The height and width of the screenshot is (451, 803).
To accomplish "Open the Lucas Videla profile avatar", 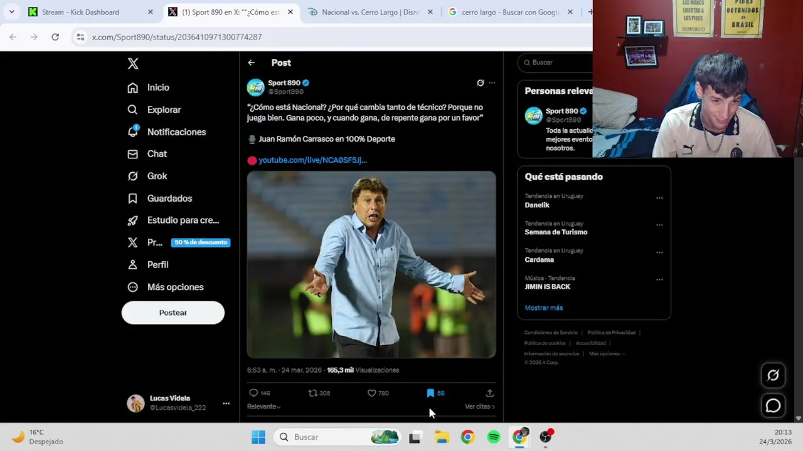I will pos(136,403).
